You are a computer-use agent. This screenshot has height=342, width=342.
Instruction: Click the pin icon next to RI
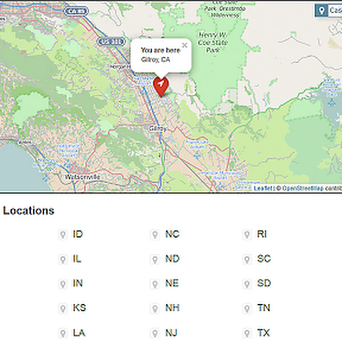point(247,235)
